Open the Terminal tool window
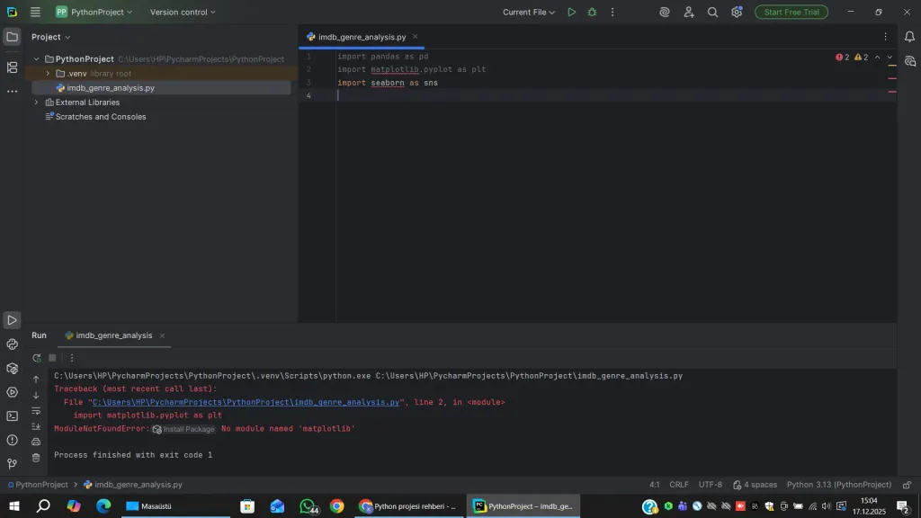The width and height of the screenshot is (921, 518). point(12,416)
